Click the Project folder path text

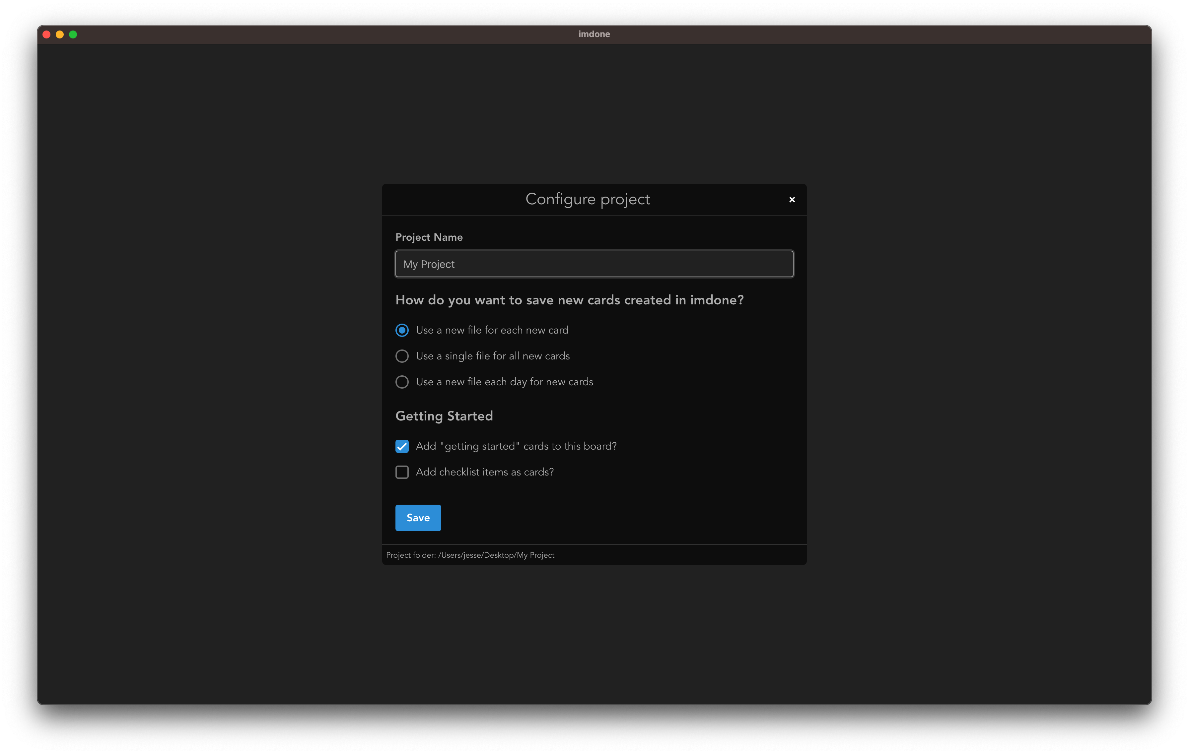(470, 555)
